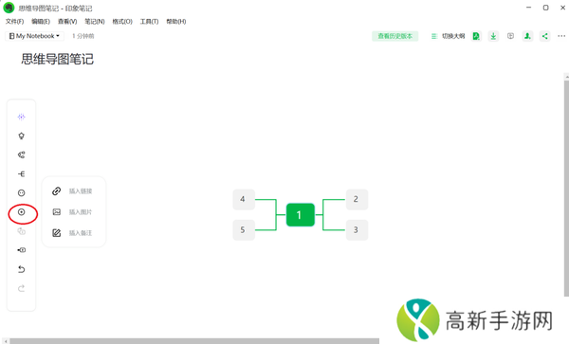Click the branch subtopic icon in left toolbar
Viewport: 569px width, 344px height.
click(22, 174)
